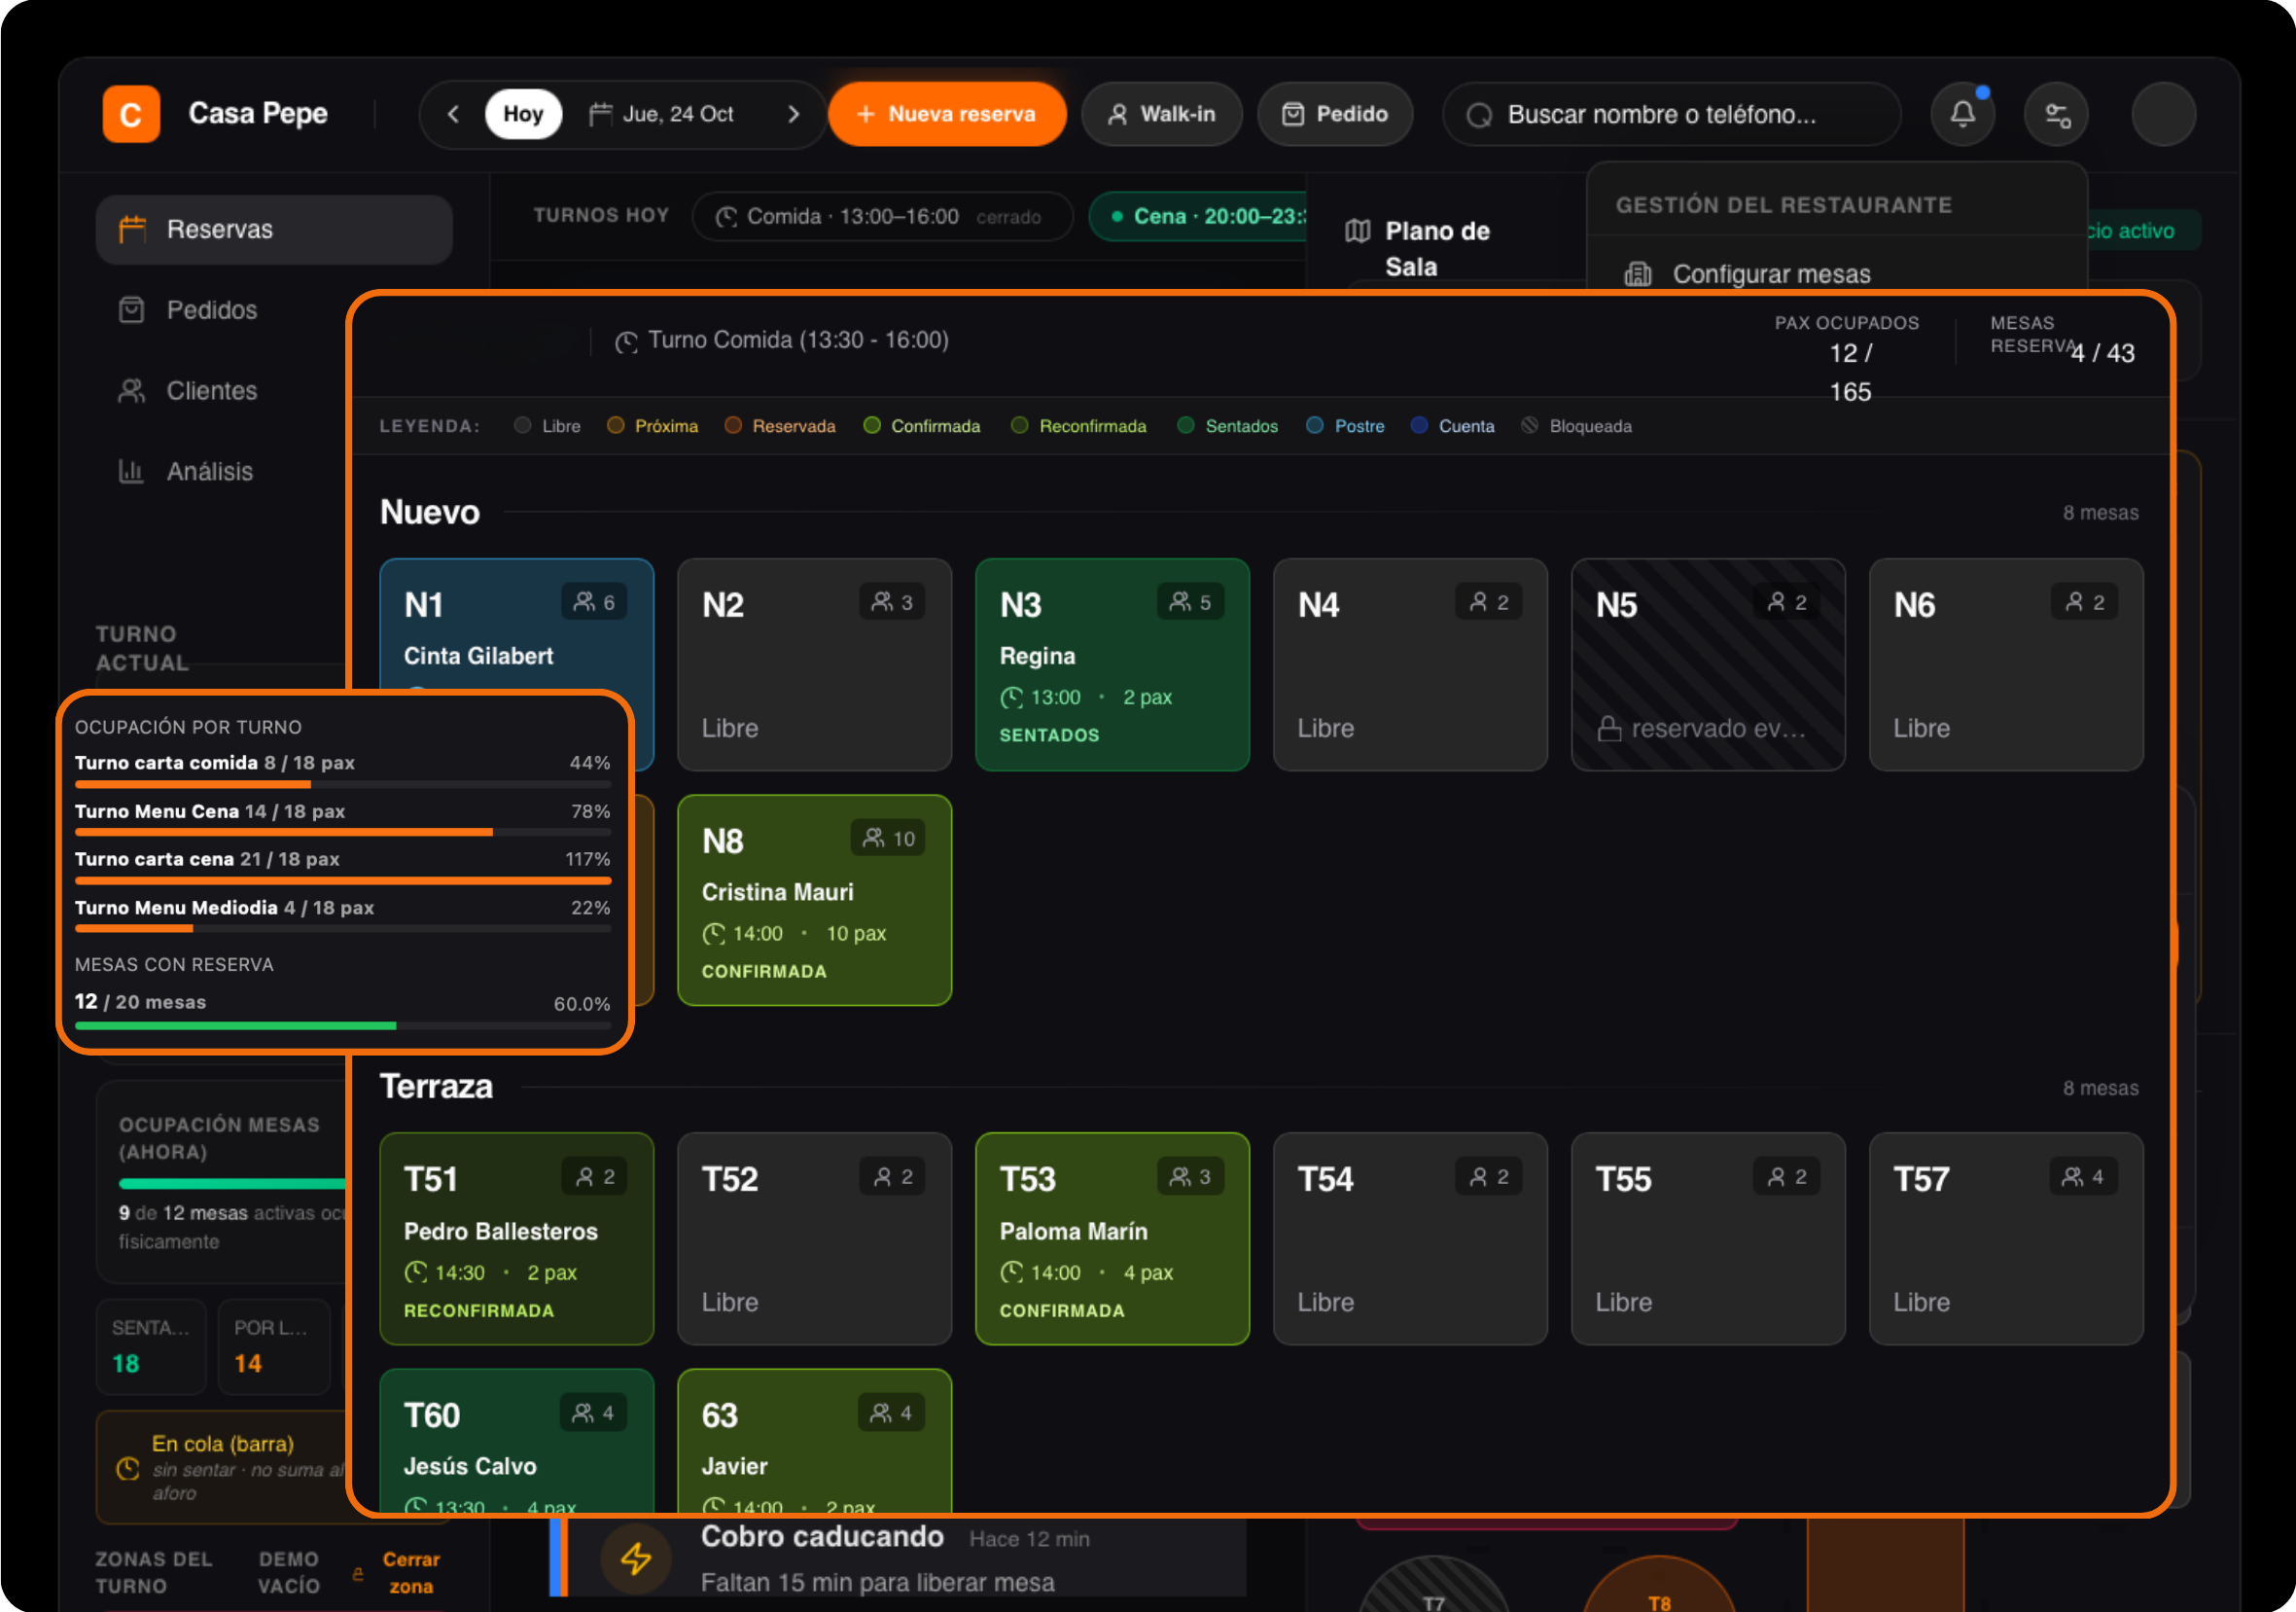The width and height of the screenshot is (2296, 1612).
Task: Click the Jue, 24 Oct date picker
Action: click(662, 114)
